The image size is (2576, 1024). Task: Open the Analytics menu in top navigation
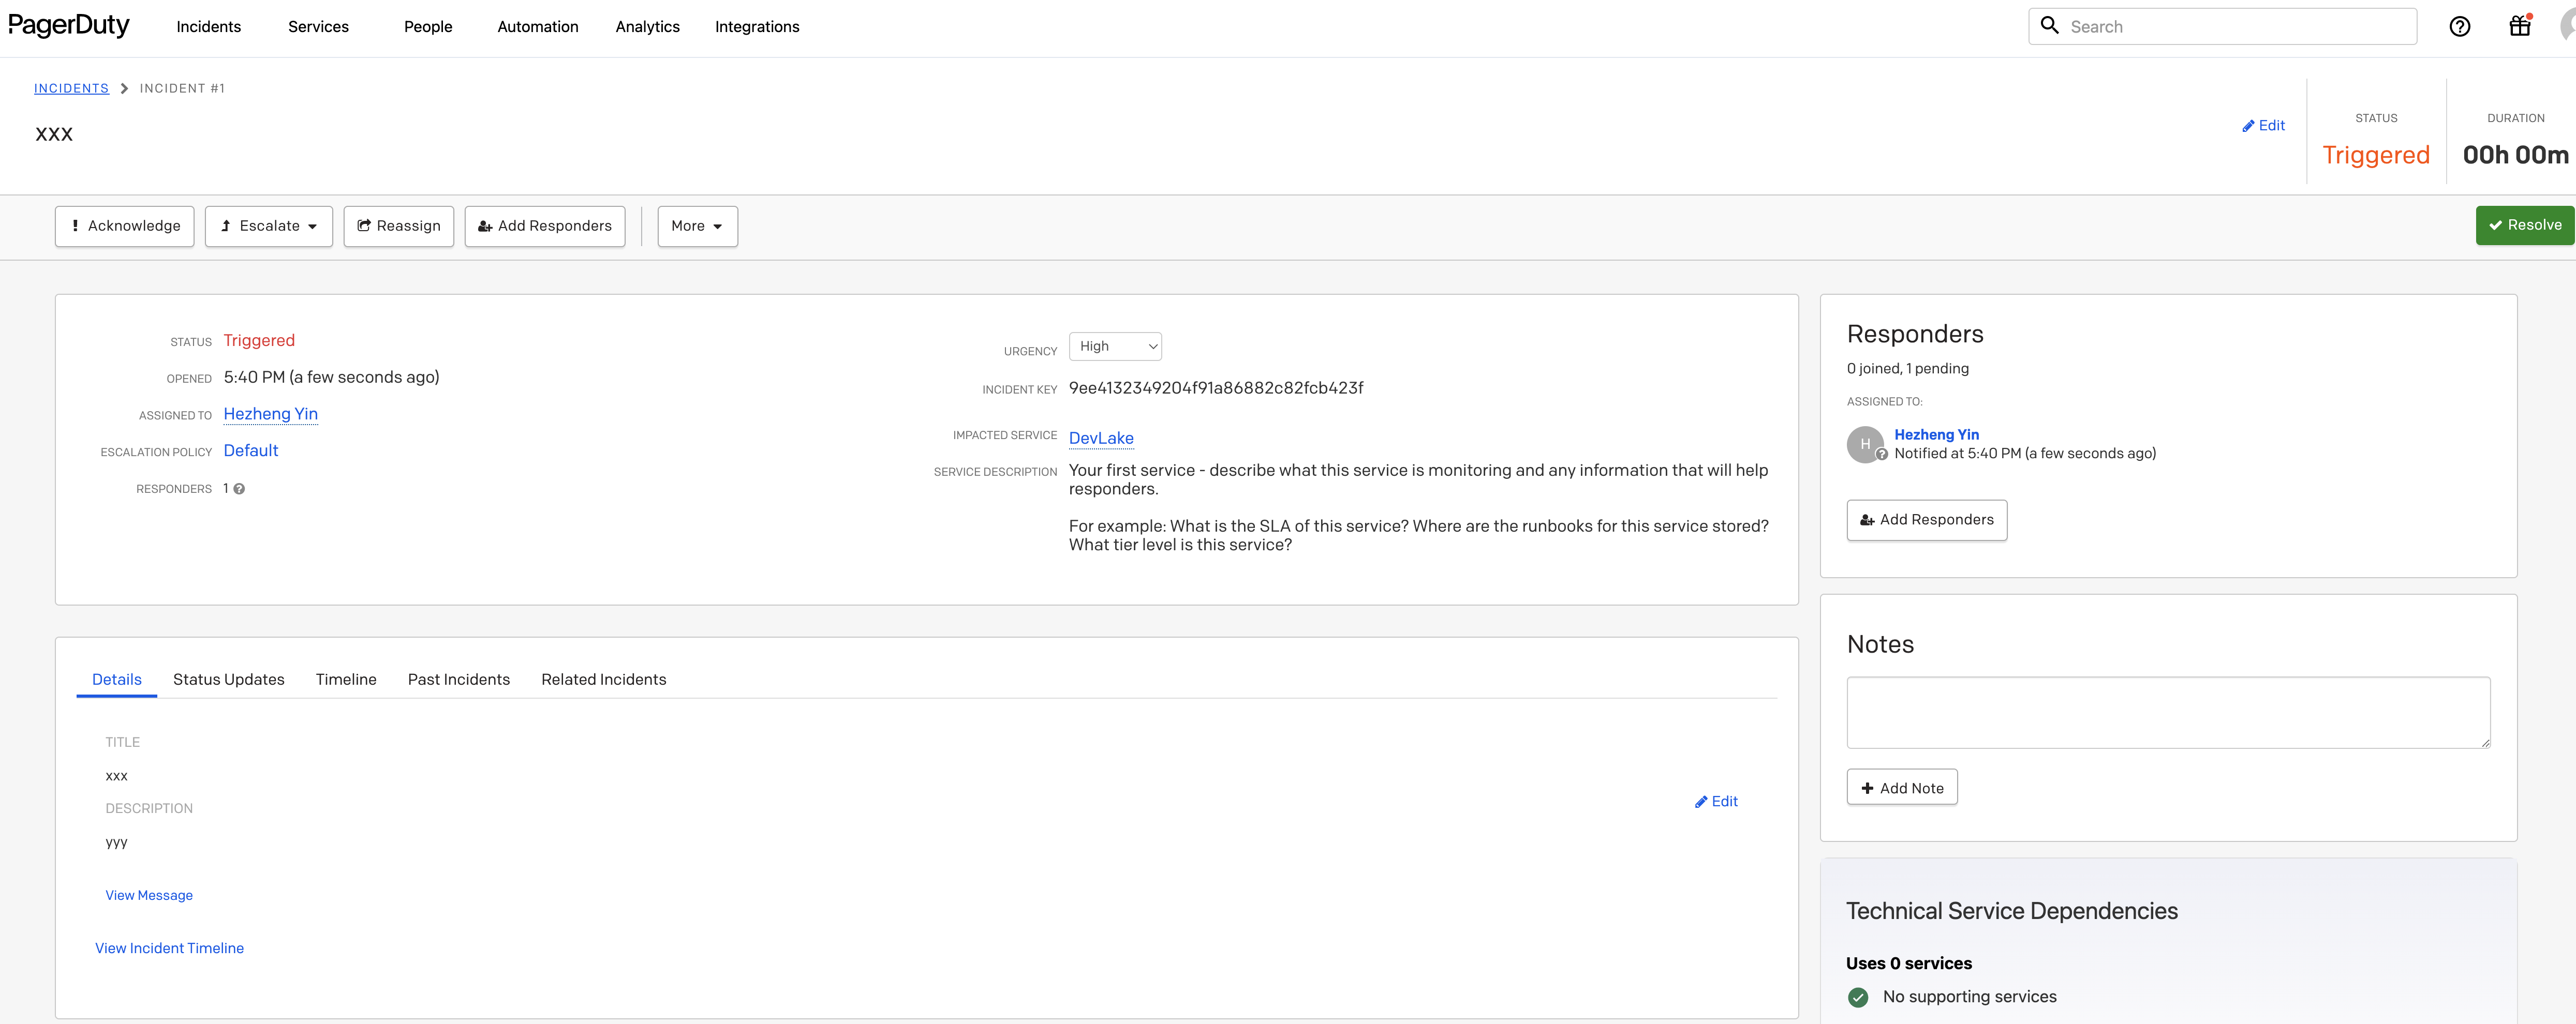(x=647, y=26)
